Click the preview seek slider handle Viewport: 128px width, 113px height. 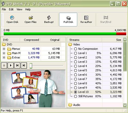31,66
